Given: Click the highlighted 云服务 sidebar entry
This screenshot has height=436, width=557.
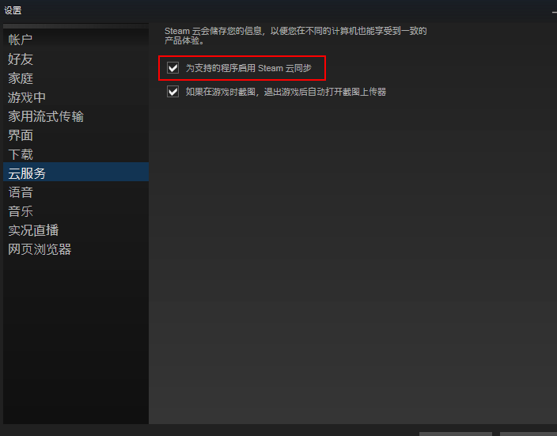Looking at the screenshot, I should pos(76,172).
